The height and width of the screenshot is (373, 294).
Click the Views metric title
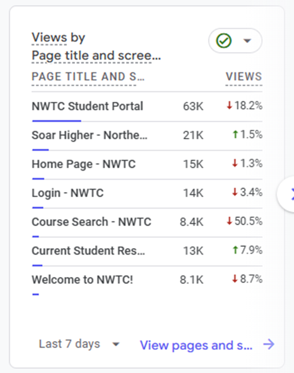coord(50,38)
